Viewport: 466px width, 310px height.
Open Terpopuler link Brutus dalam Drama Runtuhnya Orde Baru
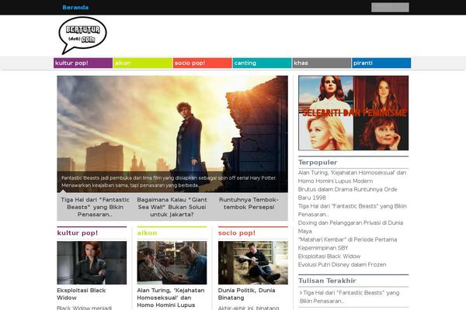[348, 194]
